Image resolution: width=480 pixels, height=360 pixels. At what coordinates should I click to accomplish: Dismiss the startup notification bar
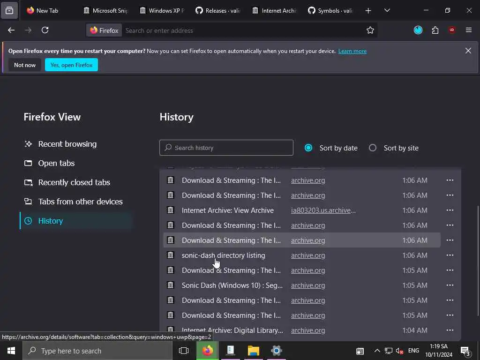pyautogui.click(x=468, y=51)
